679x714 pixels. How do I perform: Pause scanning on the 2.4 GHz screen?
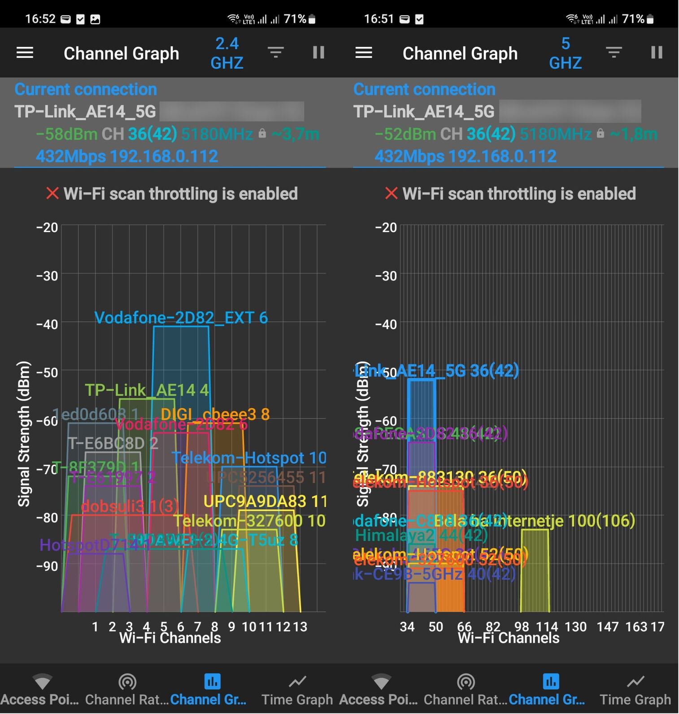tap(318, 53)
